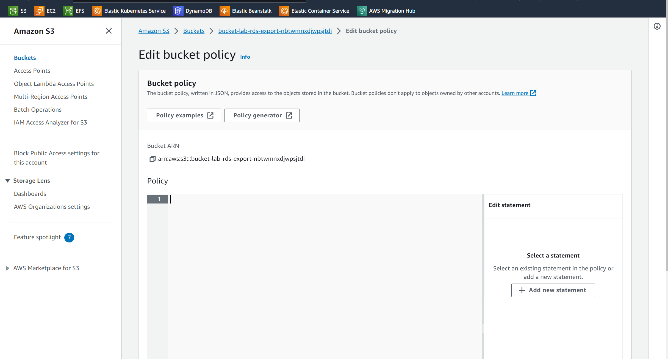This screenshot has width=668, height=359.
Task: Collapse the Storage Lens section
Action: pyautogui.click(x=8, y=181)
